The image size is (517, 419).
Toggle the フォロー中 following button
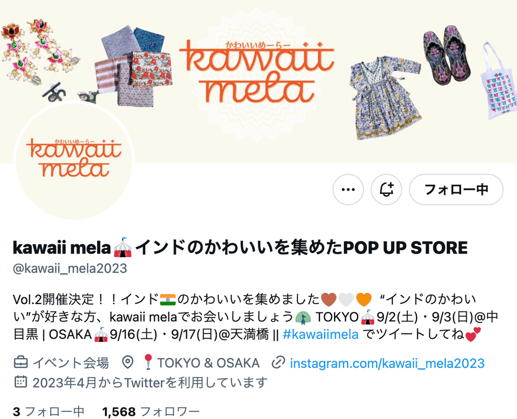point(457,190)
